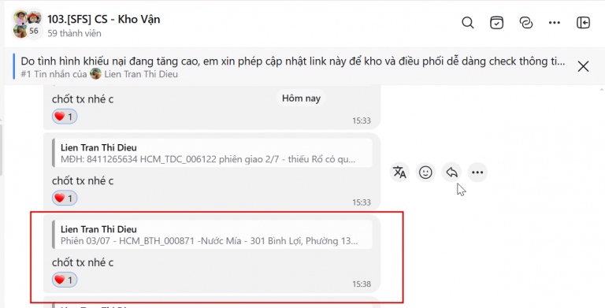Click sender name in Phiên 03/07 quote
Image resolution: width=605 pixels, height=308 pixels.
click(x=98, y=229)
